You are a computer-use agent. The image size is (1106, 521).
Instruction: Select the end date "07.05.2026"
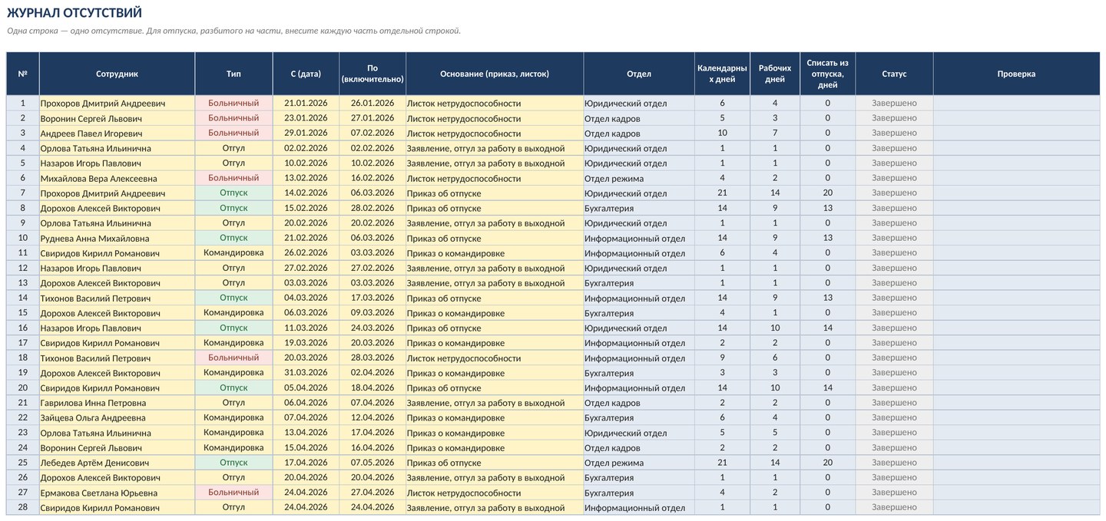click(x=373, y=463)
